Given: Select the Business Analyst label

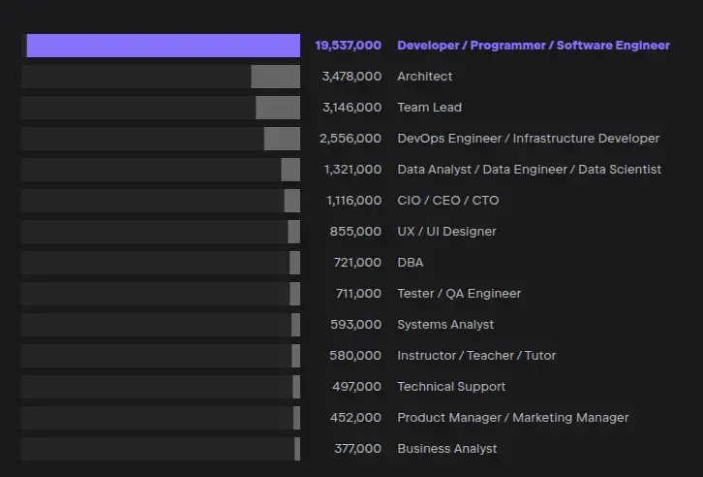Looking at the screenshot, I should pyautogui.click(x=446, y=449).
